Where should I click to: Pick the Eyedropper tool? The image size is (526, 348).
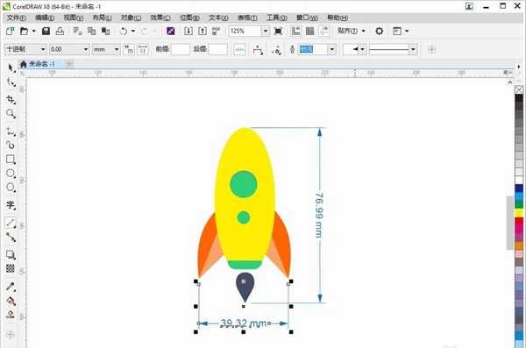11,287
